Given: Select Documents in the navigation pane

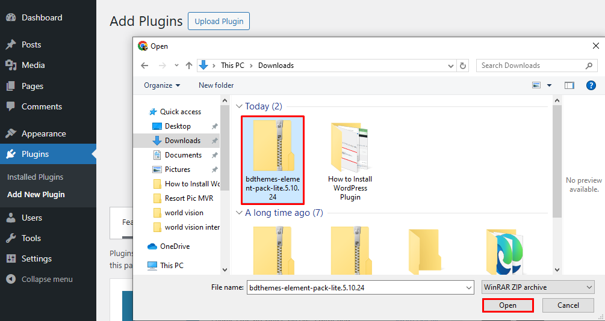Looking at the screenshot, I should (x=183, y=155).
